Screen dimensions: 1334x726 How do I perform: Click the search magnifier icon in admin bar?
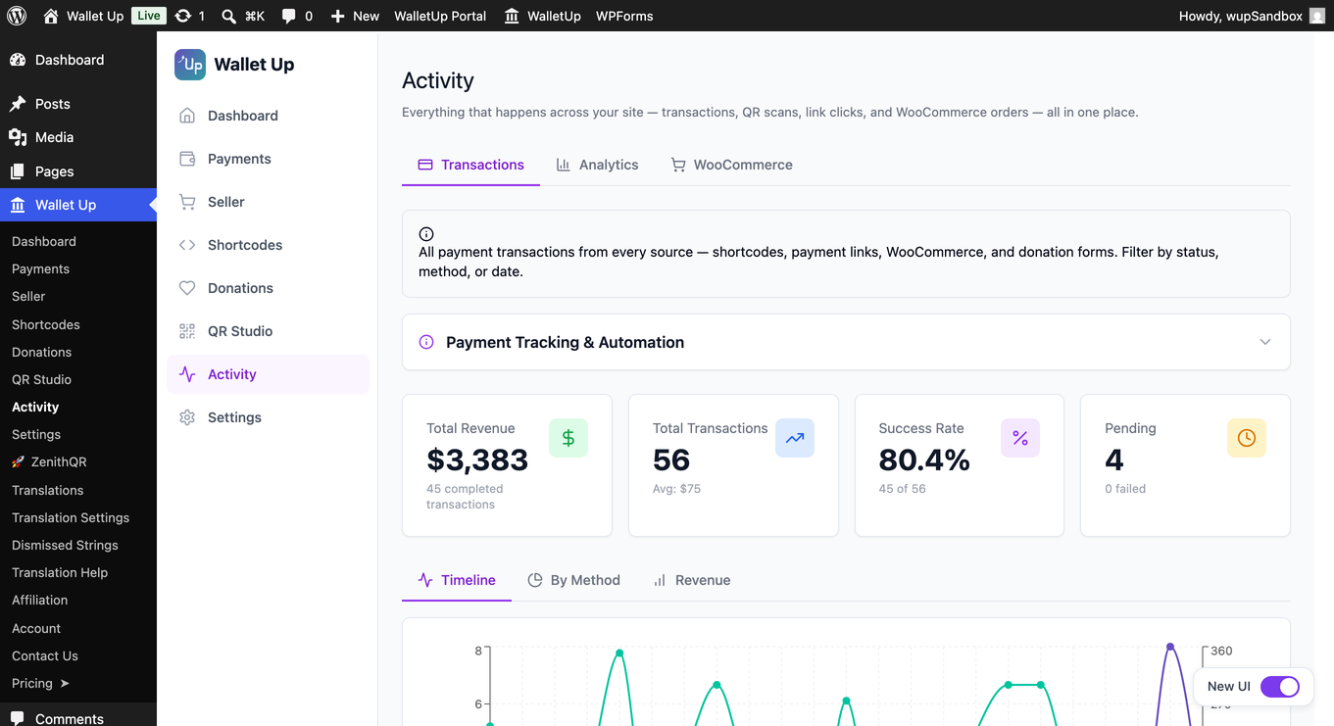228,16
